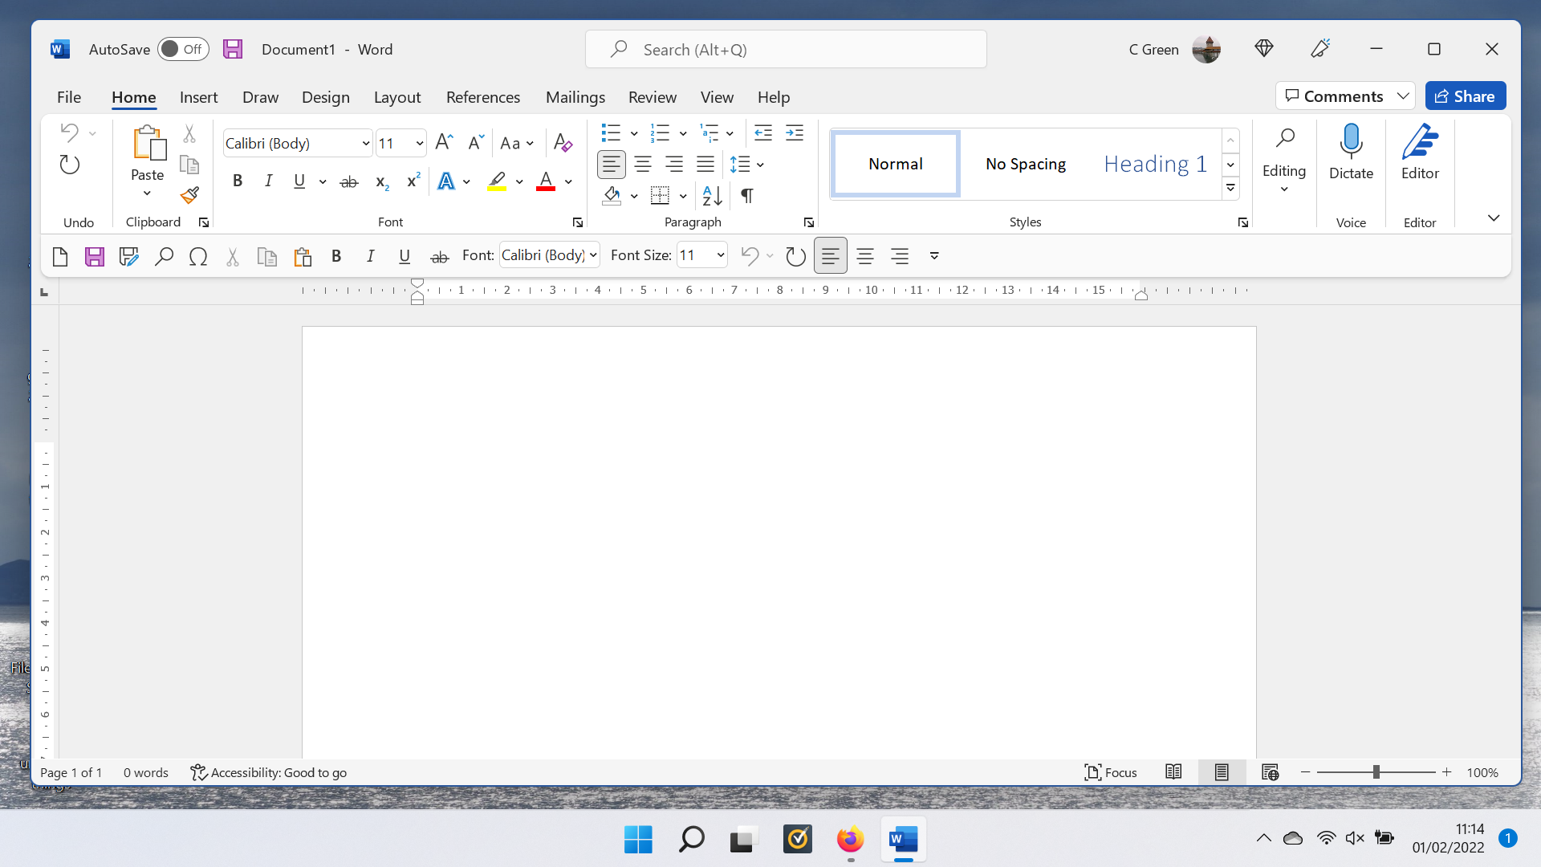
Task: Open the Change Case Aa dropdown
Action: [x=516, y=144]
